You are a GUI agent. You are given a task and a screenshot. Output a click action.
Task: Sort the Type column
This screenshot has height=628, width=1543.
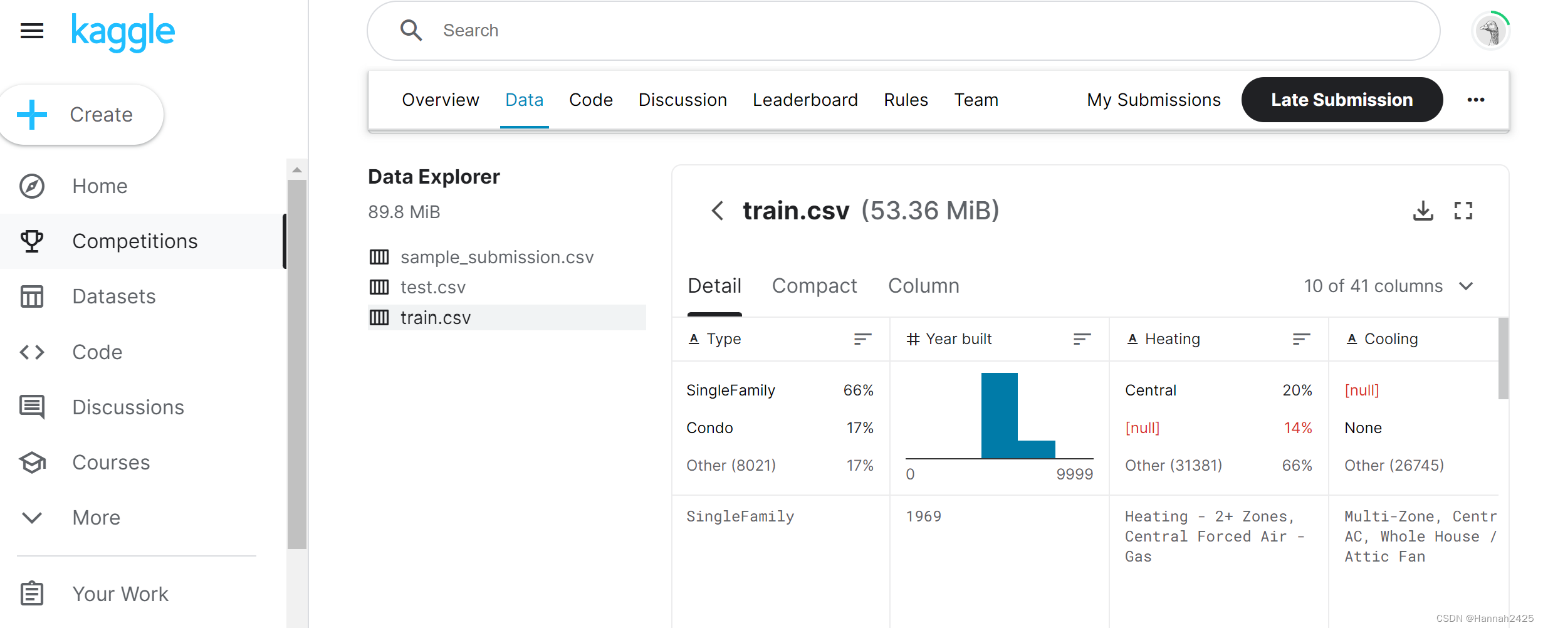coord(863,339)
